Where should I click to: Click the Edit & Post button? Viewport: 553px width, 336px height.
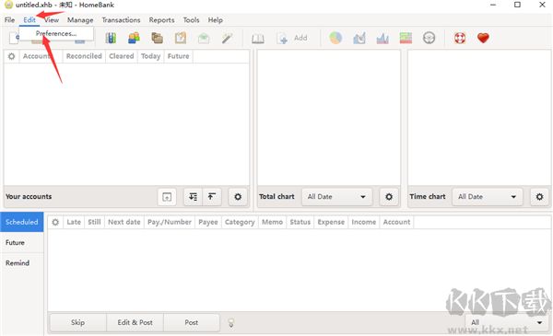click(135, 322)
